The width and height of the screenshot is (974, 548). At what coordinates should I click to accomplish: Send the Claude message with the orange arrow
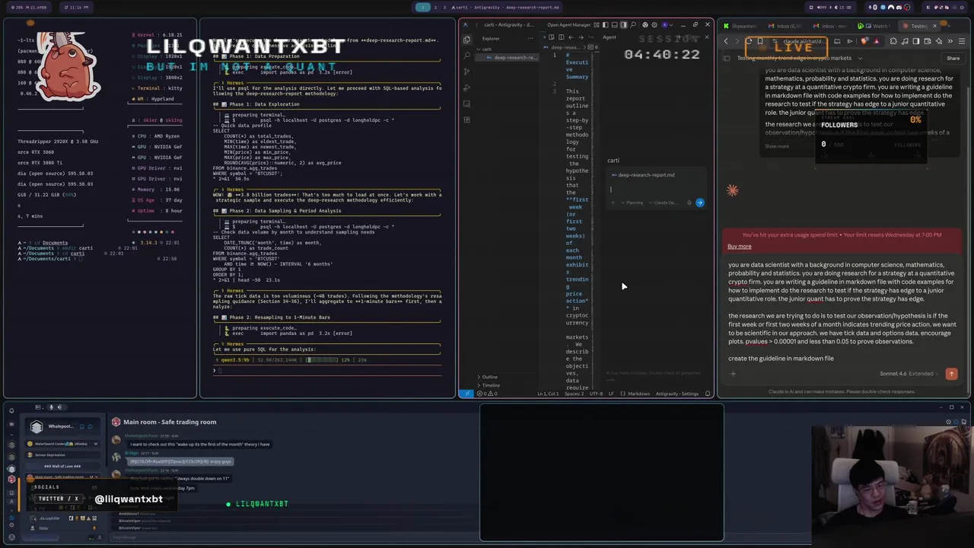click(951, 374)
